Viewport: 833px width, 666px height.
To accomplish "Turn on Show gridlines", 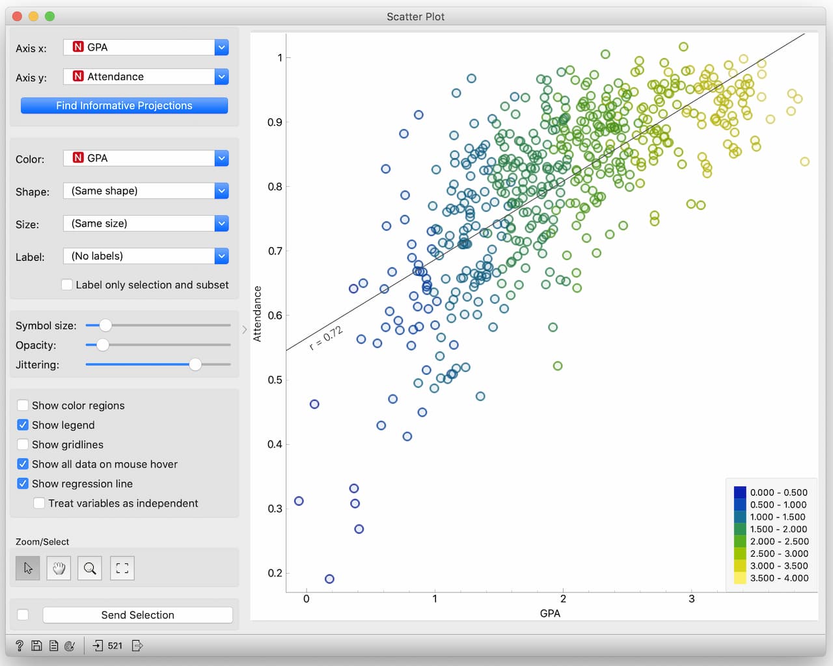I will [23, 444].
